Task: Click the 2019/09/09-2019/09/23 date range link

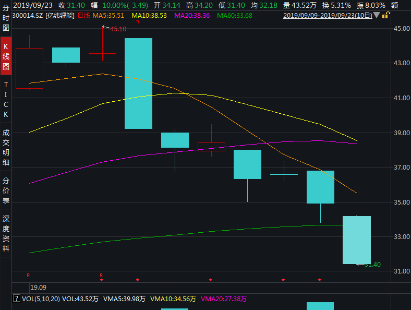Action: (x=327, y=15)
